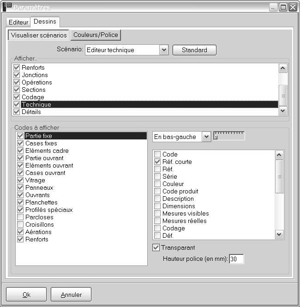
Task: Uncheck the Ouvrants checkbox
Action: (x=20, y=195)
